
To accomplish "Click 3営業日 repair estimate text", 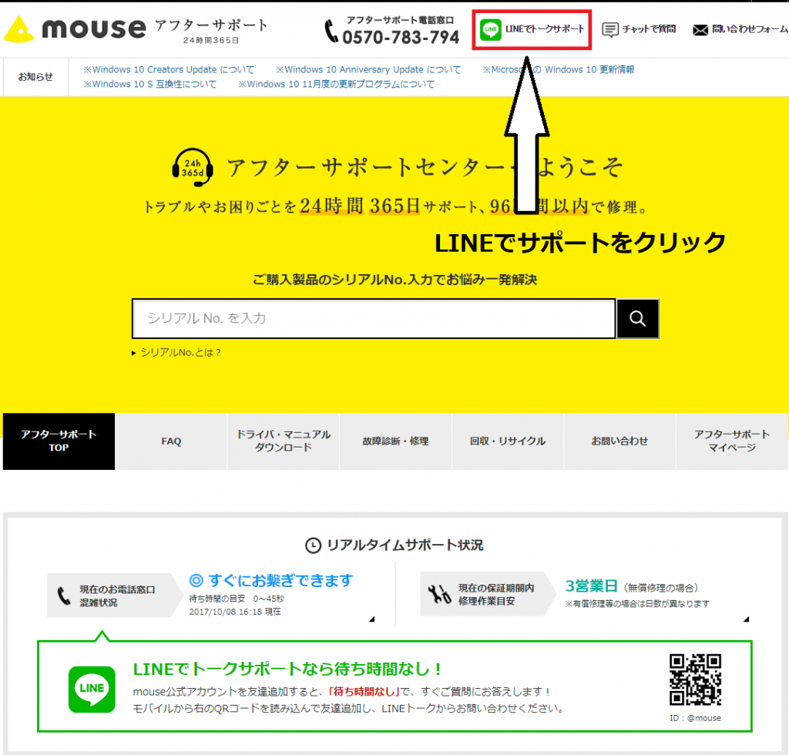I will click(591, 586).
